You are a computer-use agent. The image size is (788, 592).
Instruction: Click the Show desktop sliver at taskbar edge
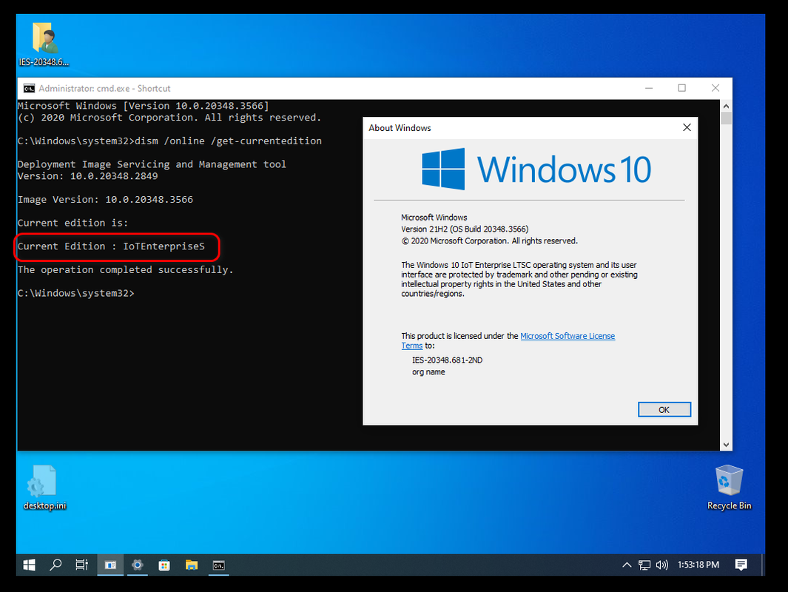coord(763,565)
